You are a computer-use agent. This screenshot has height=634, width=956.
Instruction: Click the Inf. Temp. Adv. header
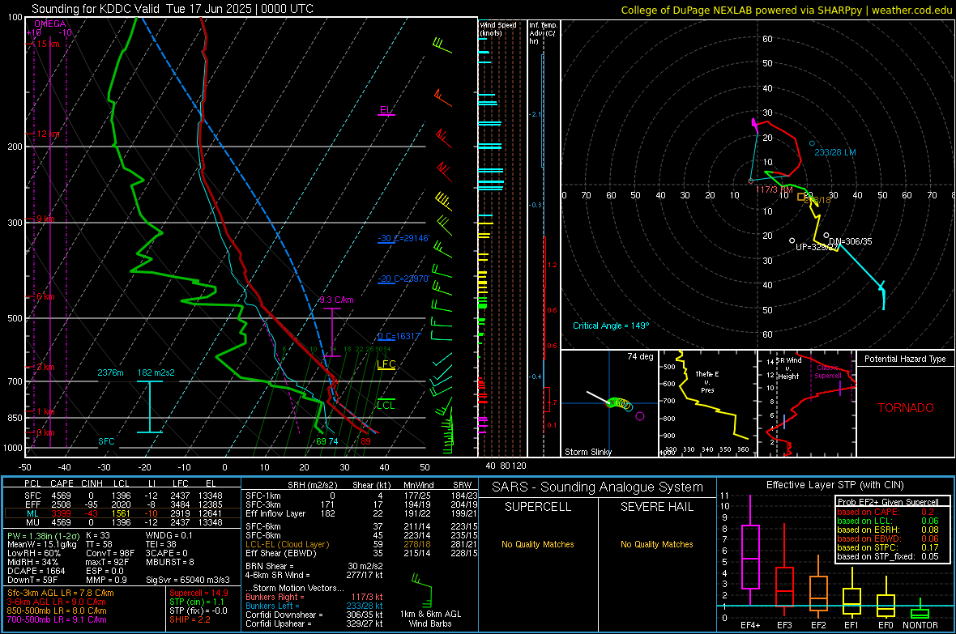click(543, 33)
